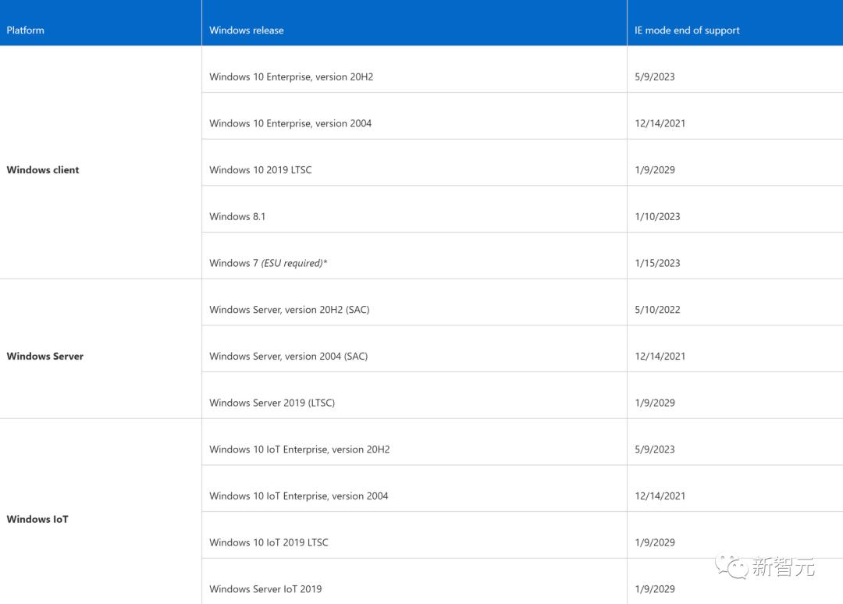
Task: Click Windows 10 IoT Enterprise, version 20H2
Action: (300, 449)
